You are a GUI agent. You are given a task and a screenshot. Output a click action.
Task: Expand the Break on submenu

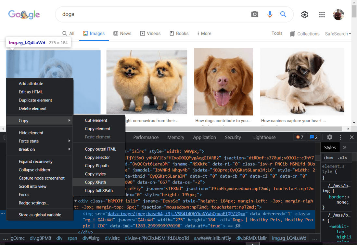pos(40,149)
